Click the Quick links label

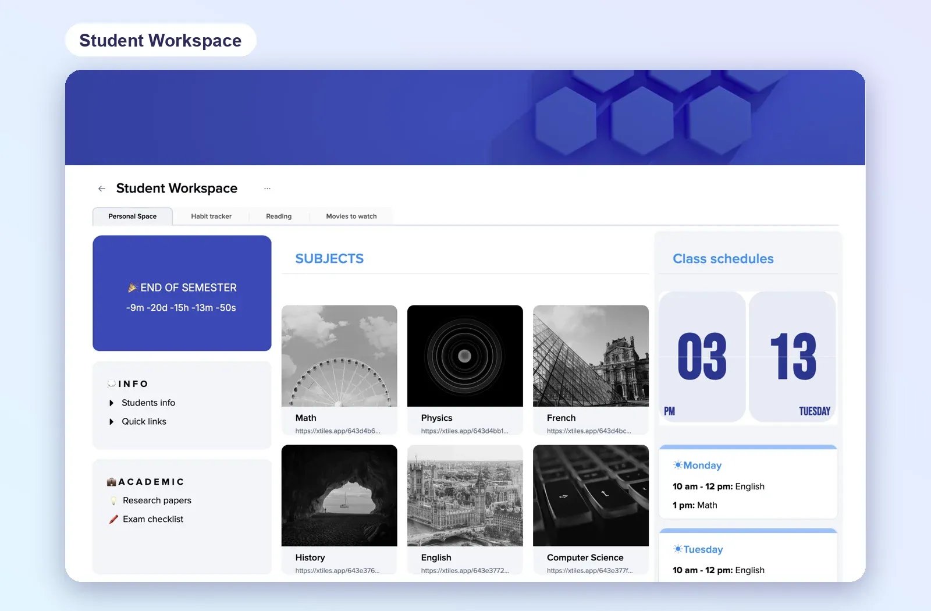tap(144, 421)
